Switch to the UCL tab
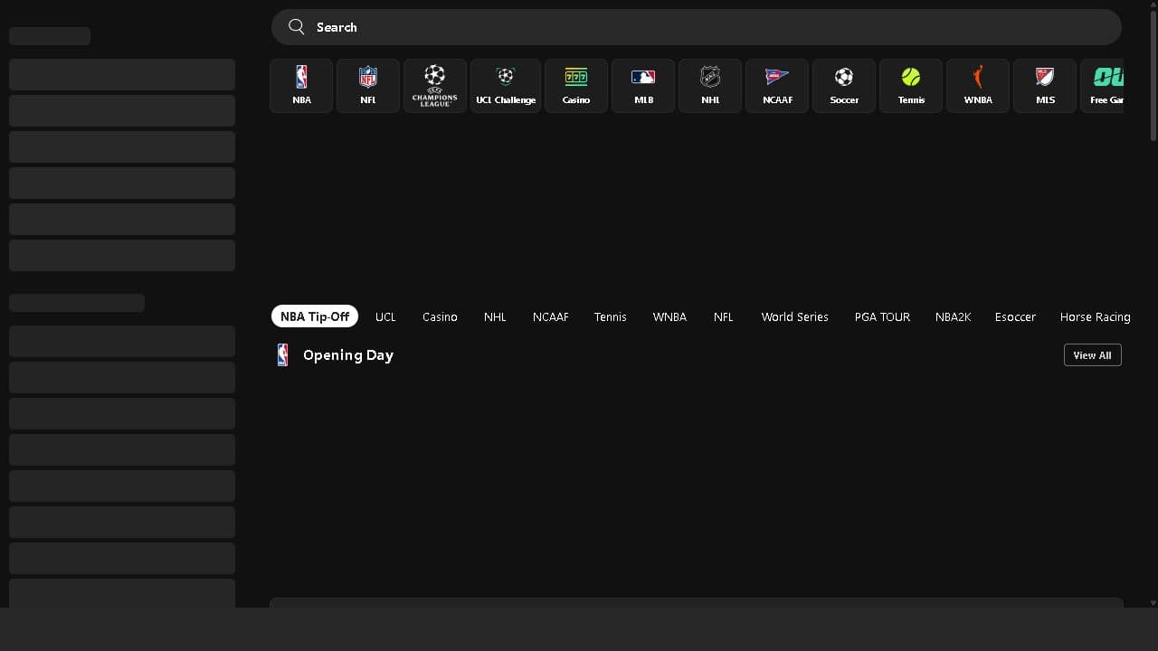This screenshot has width=1158, height=651. [385, 316]
